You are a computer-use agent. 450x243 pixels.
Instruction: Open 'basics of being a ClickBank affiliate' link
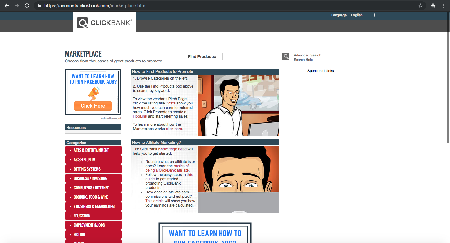pos(167,168)
